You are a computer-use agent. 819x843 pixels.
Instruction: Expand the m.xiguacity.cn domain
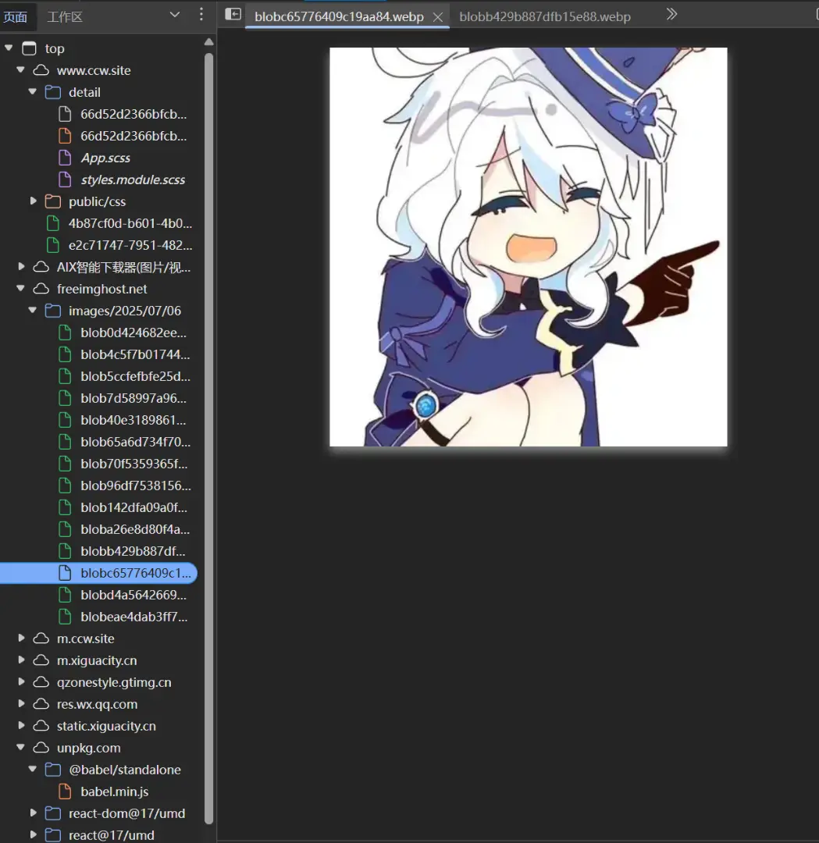click(21, 660)
